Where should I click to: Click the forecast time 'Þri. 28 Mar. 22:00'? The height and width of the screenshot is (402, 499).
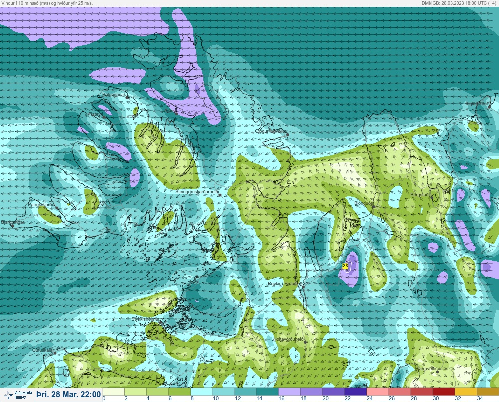tap(68, 395)
